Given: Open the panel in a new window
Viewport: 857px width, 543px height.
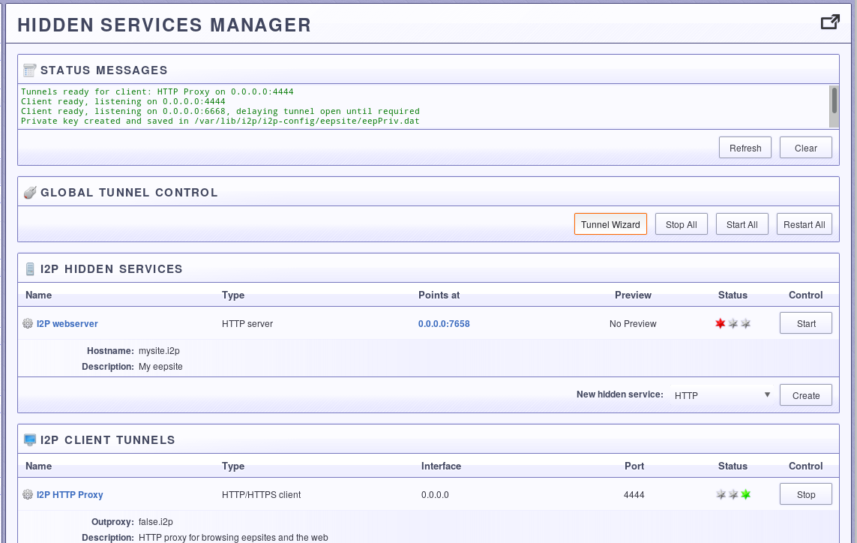Looking at the screenshot, I should [830, 22].
